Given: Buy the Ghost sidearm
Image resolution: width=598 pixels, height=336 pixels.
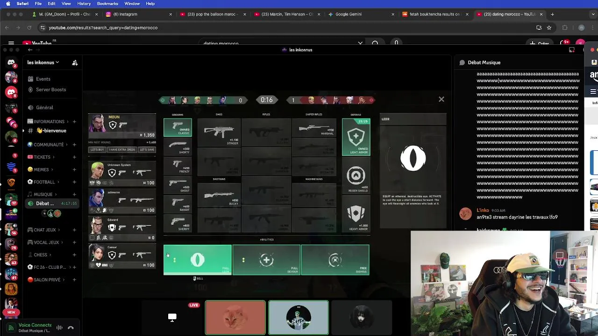Looking at the screenshot, I should pos(178,185).
